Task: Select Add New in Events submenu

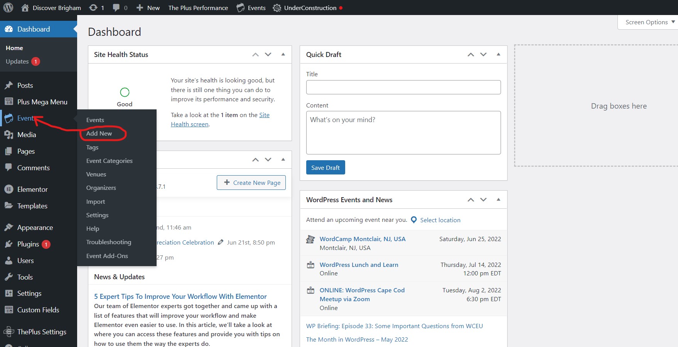Action: (99, 134)
